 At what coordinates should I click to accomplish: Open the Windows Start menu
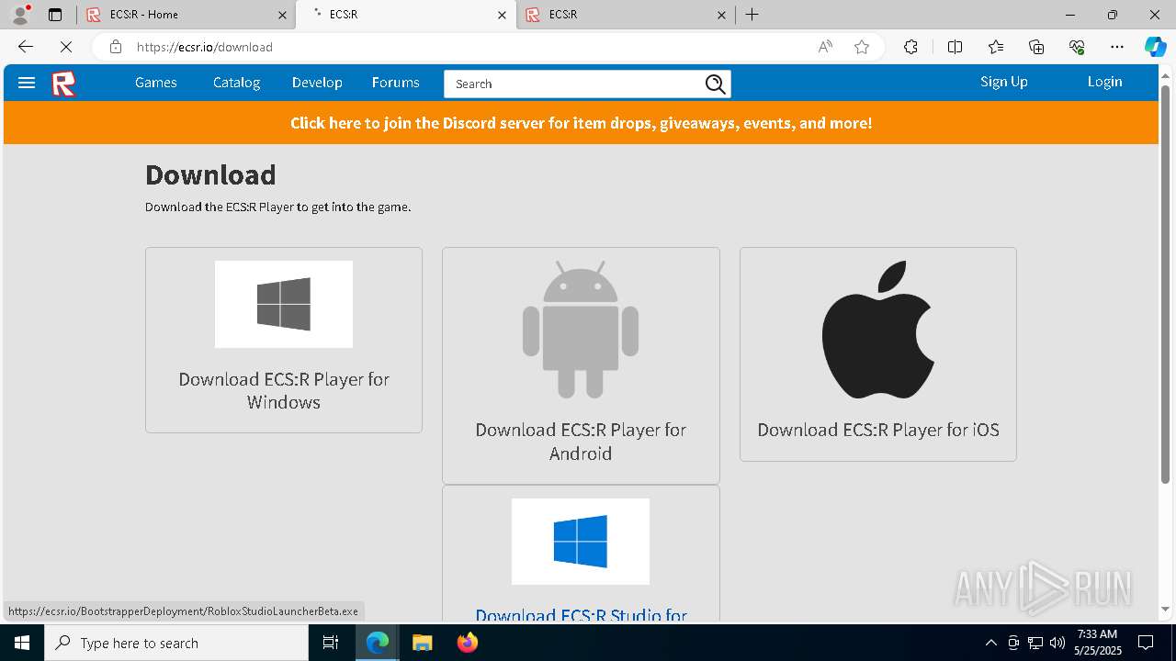pos(22,643)
